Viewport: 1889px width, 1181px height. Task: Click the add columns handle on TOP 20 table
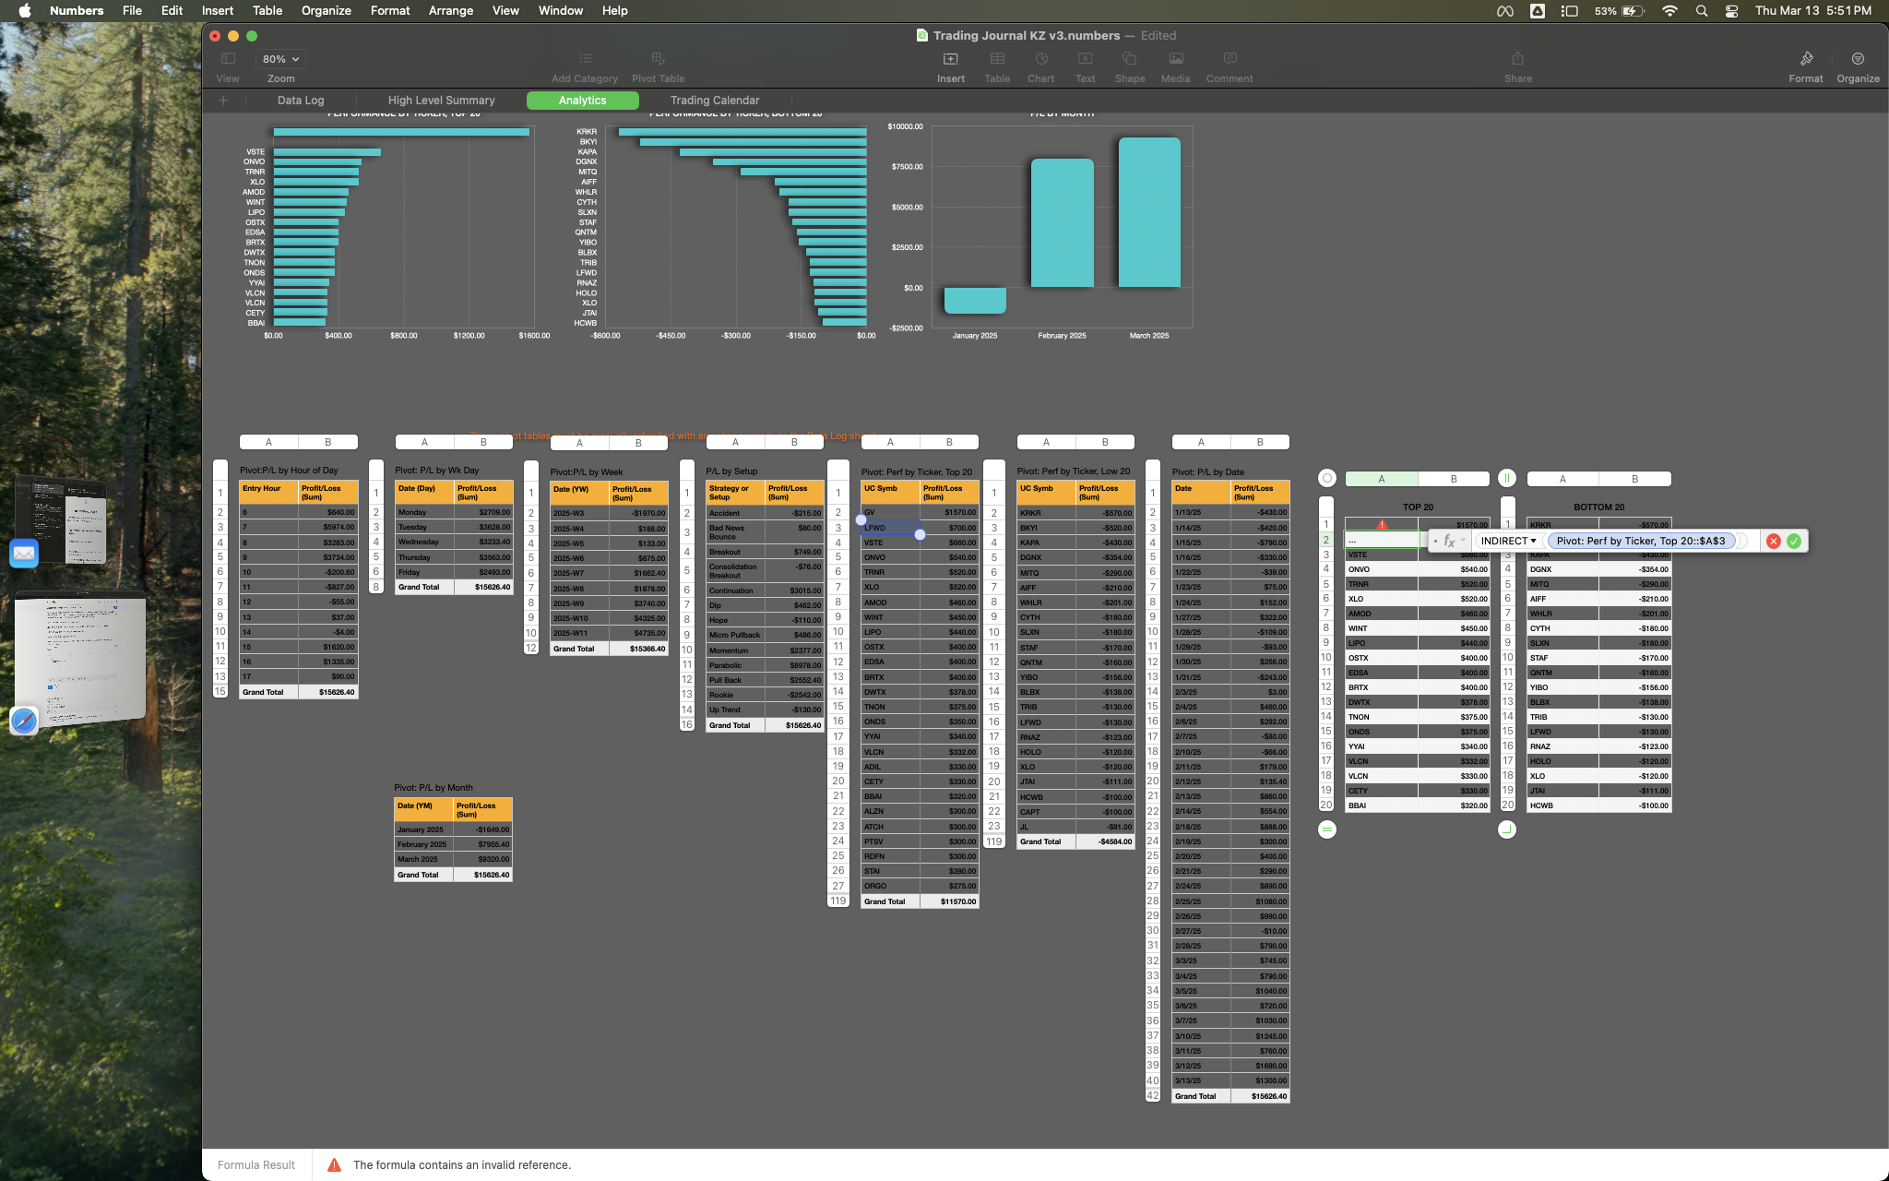[x=1506, y=478]
